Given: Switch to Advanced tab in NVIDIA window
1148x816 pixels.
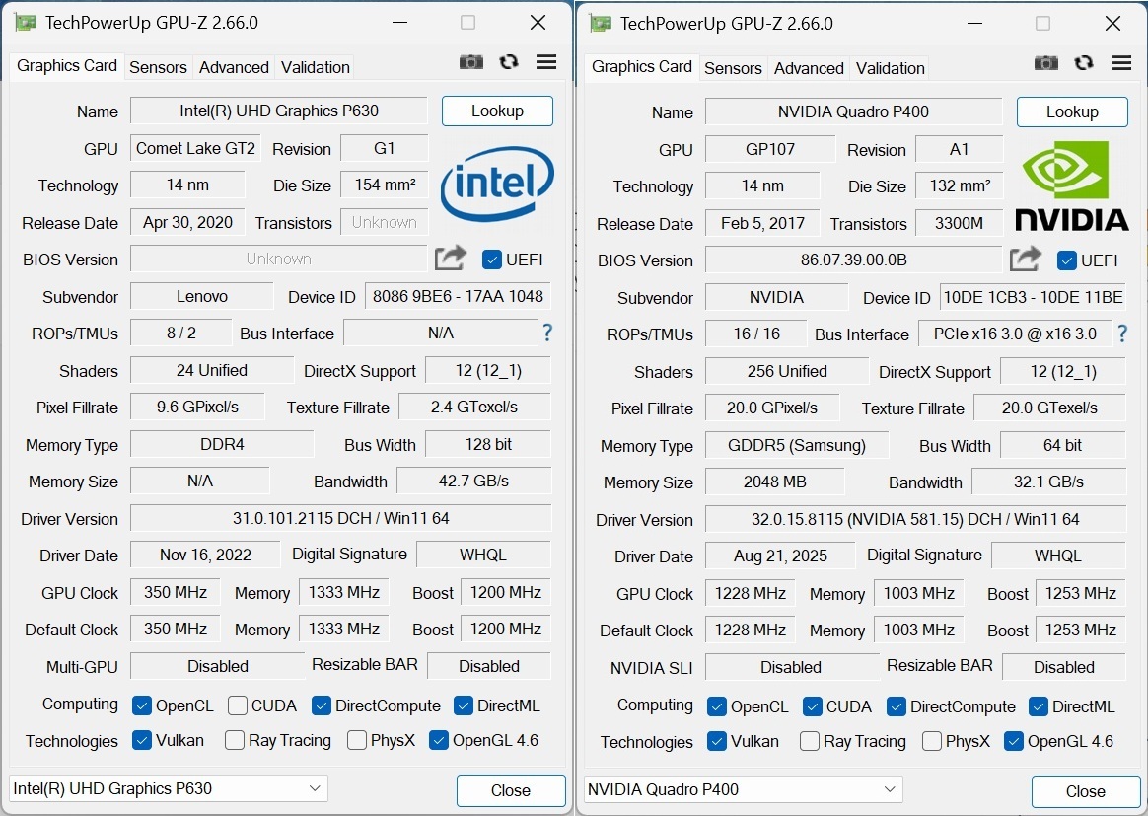Looking at the screenshot, I should 809,68.
